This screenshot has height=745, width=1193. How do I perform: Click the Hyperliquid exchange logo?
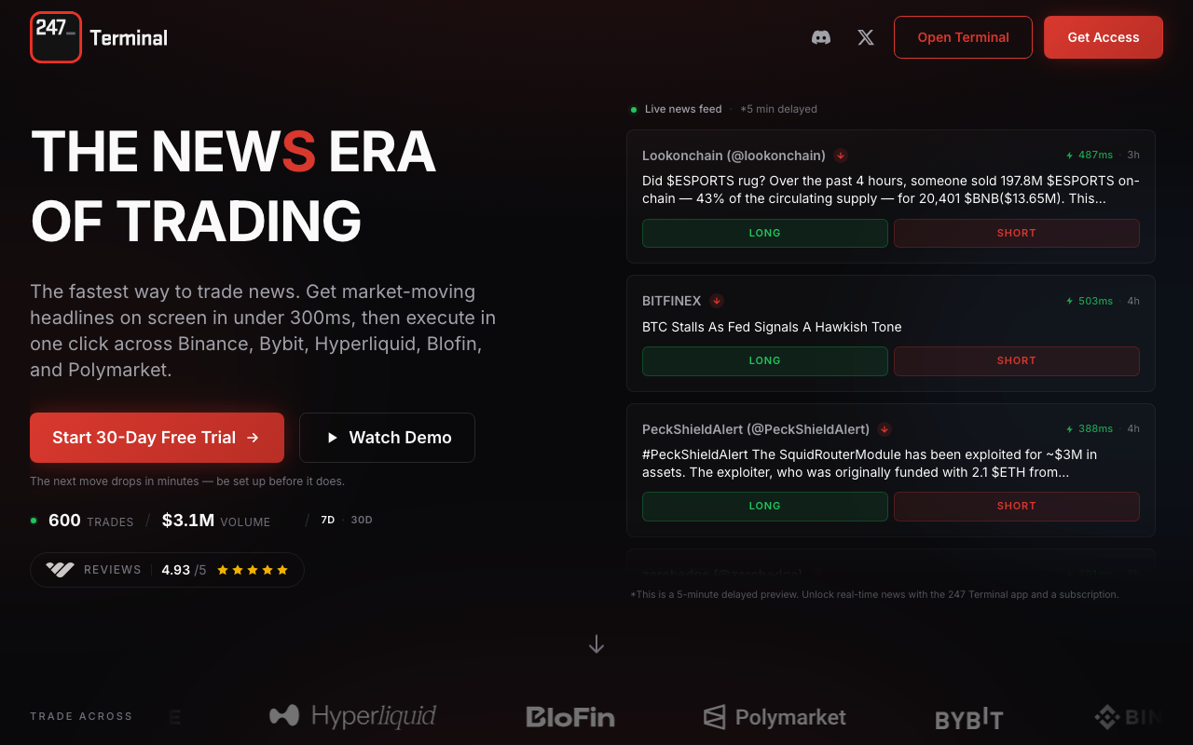tap(352, 715)
